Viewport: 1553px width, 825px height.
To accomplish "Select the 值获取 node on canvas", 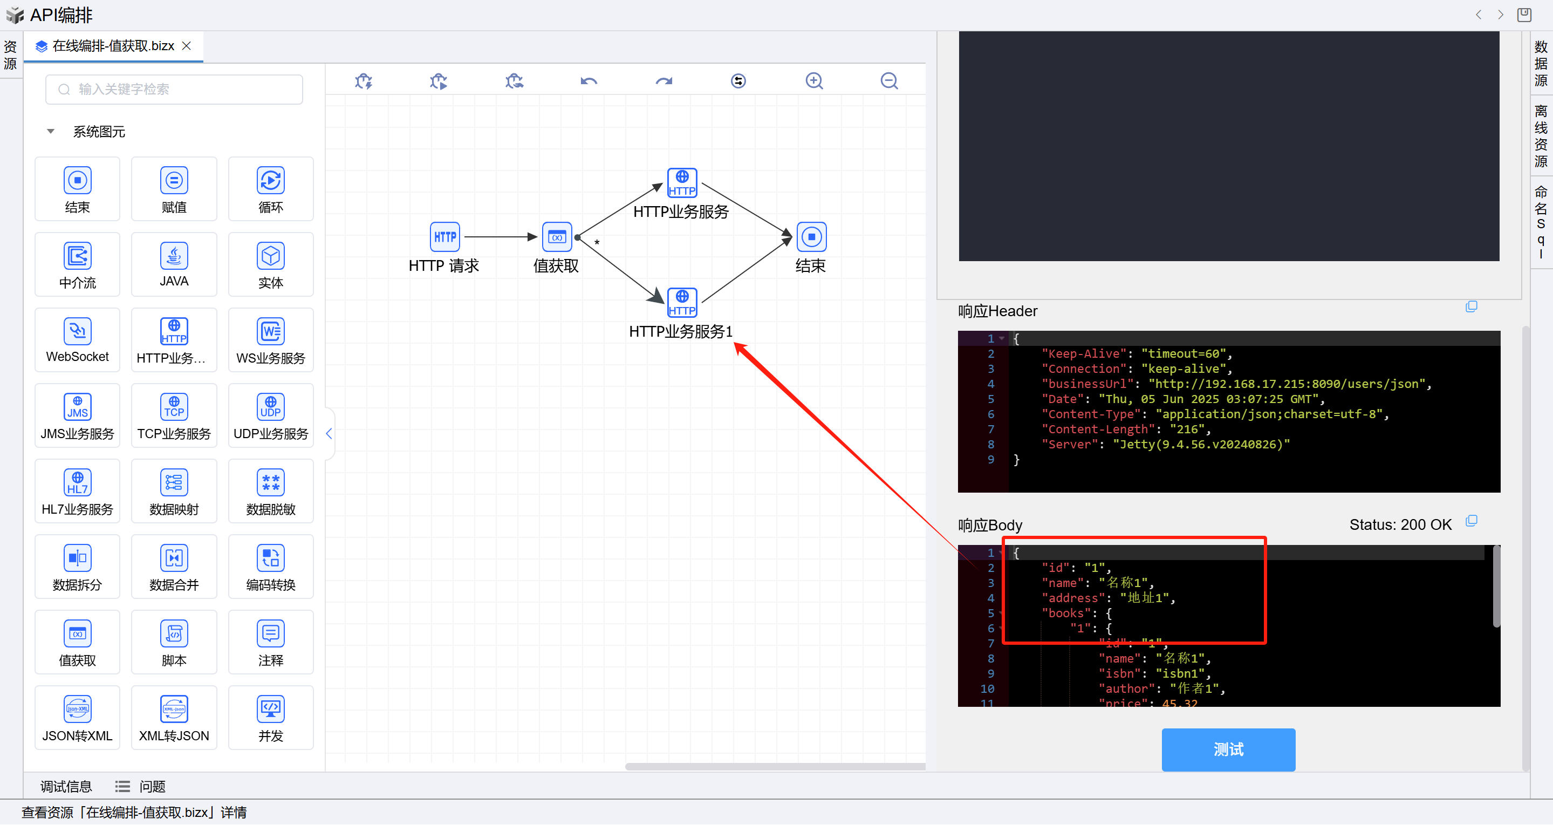I will click(557, 237).
